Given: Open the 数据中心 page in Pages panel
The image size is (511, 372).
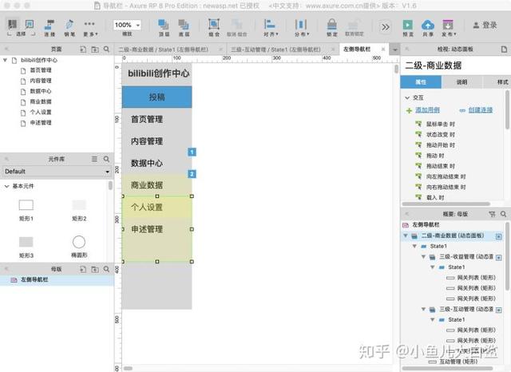Looking at the screenshot, I should tap(41, 91).
